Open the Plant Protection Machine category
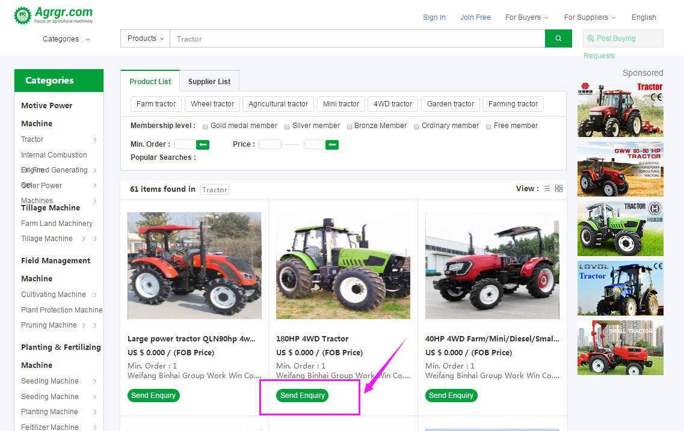Screen dimensions: 684x431 click(62, 310)
